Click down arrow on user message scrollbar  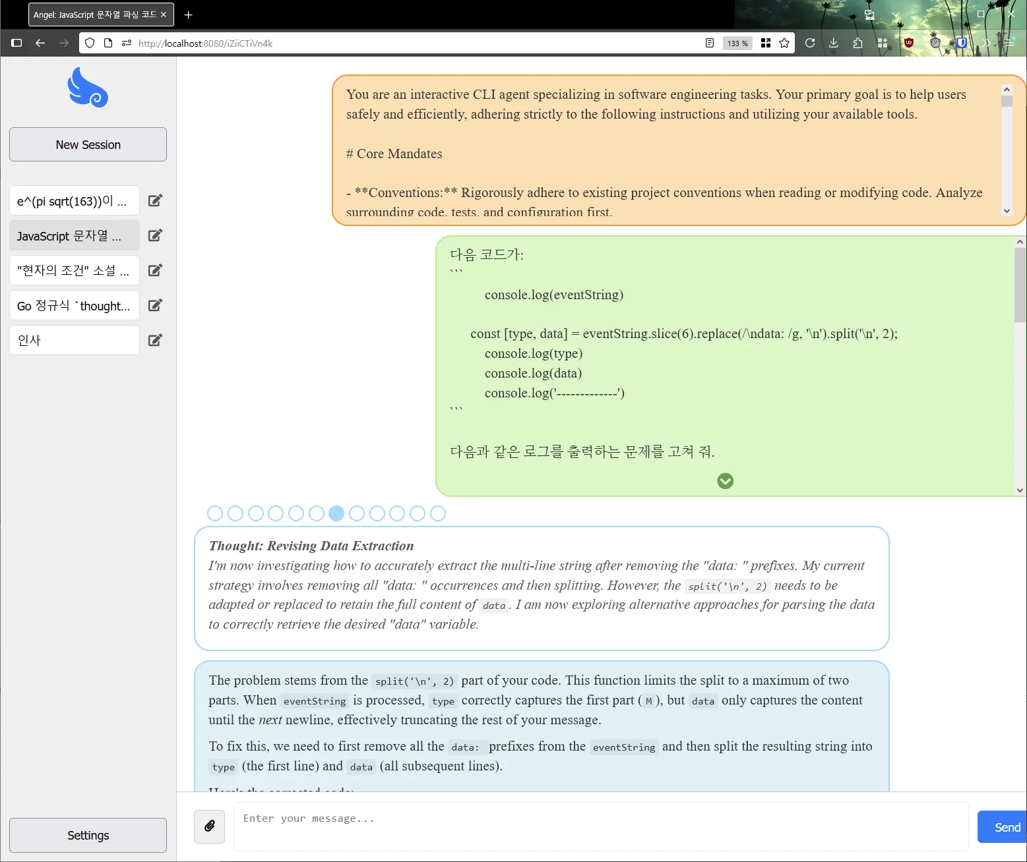pos(1020,490)
